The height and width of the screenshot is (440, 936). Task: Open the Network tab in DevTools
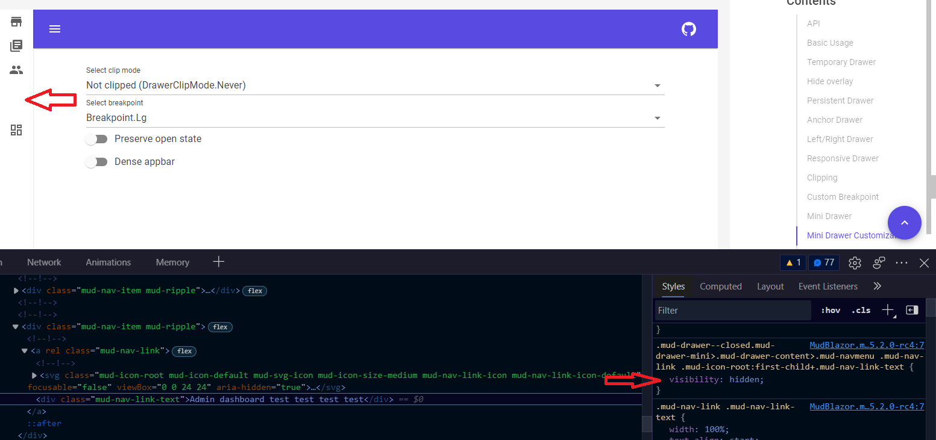(x=43, y=262)
